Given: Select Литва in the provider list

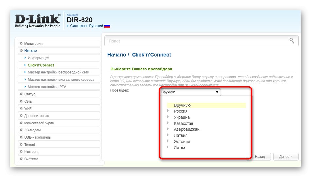Looking at the screenshot, I should (x=179, y=147).
